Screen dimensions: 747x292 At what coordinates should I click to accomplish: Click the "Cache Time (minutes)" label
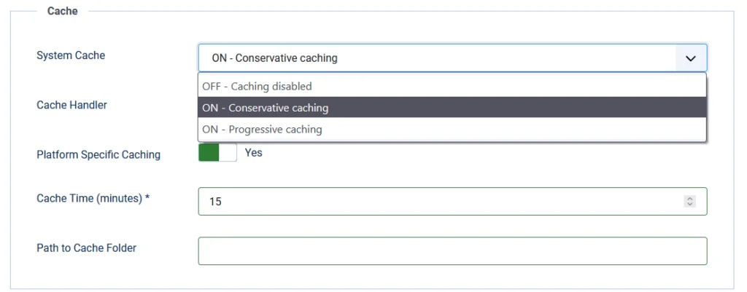[89, 198]
